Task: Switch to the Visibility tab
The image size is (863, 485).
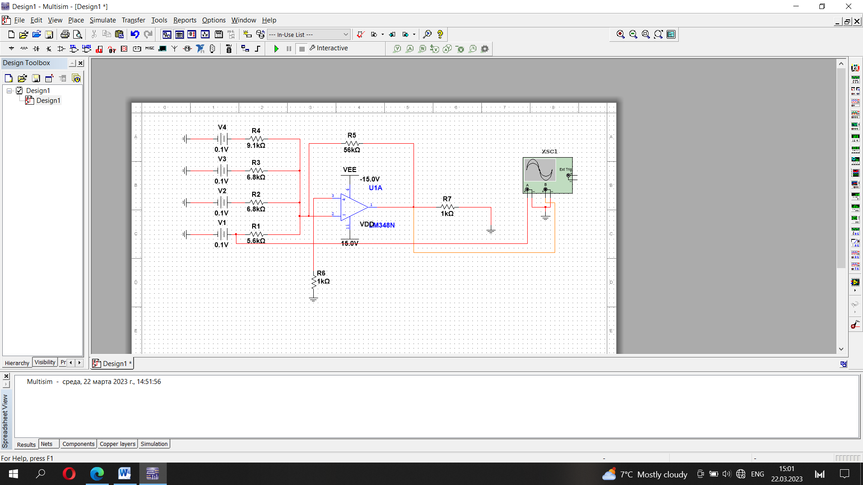Action: click(x=45, y=362)
